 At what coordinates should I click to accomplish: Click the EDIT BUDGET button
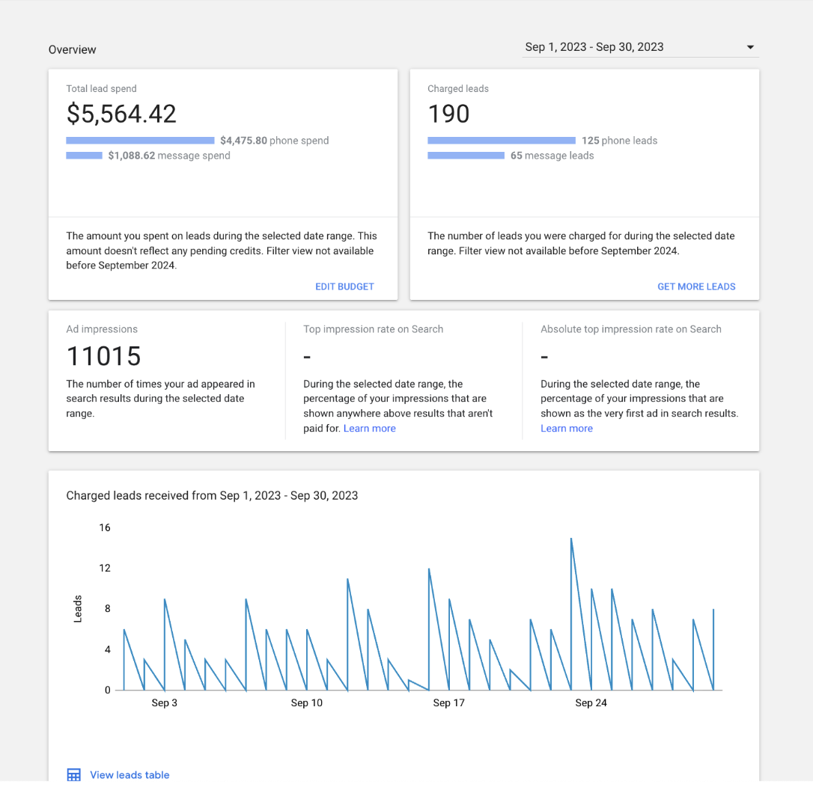pos(344,287)
